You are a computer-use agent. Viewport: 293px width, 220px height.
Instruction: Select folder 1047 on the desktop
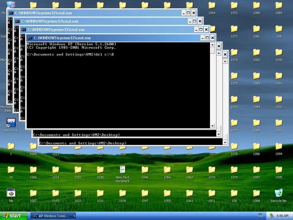(x=145, y=196)
